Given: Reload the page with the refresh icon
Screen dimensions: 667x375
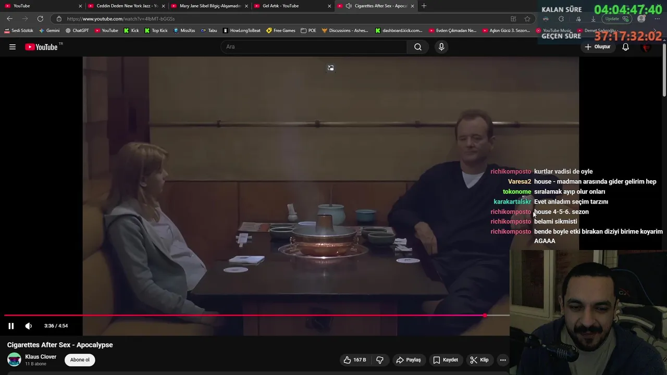Looking at the screenshot, I should click(x=40, y=19).
